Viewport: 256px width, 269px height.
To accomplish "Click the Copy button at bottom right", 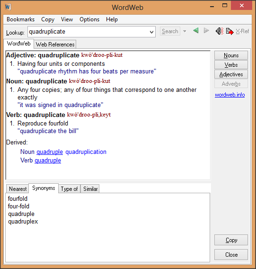I will click(231, 240).
